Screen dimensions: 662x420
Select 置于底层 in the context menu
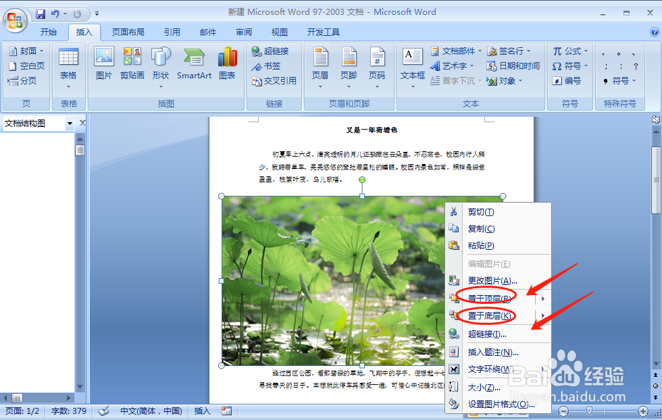(488, 315)
